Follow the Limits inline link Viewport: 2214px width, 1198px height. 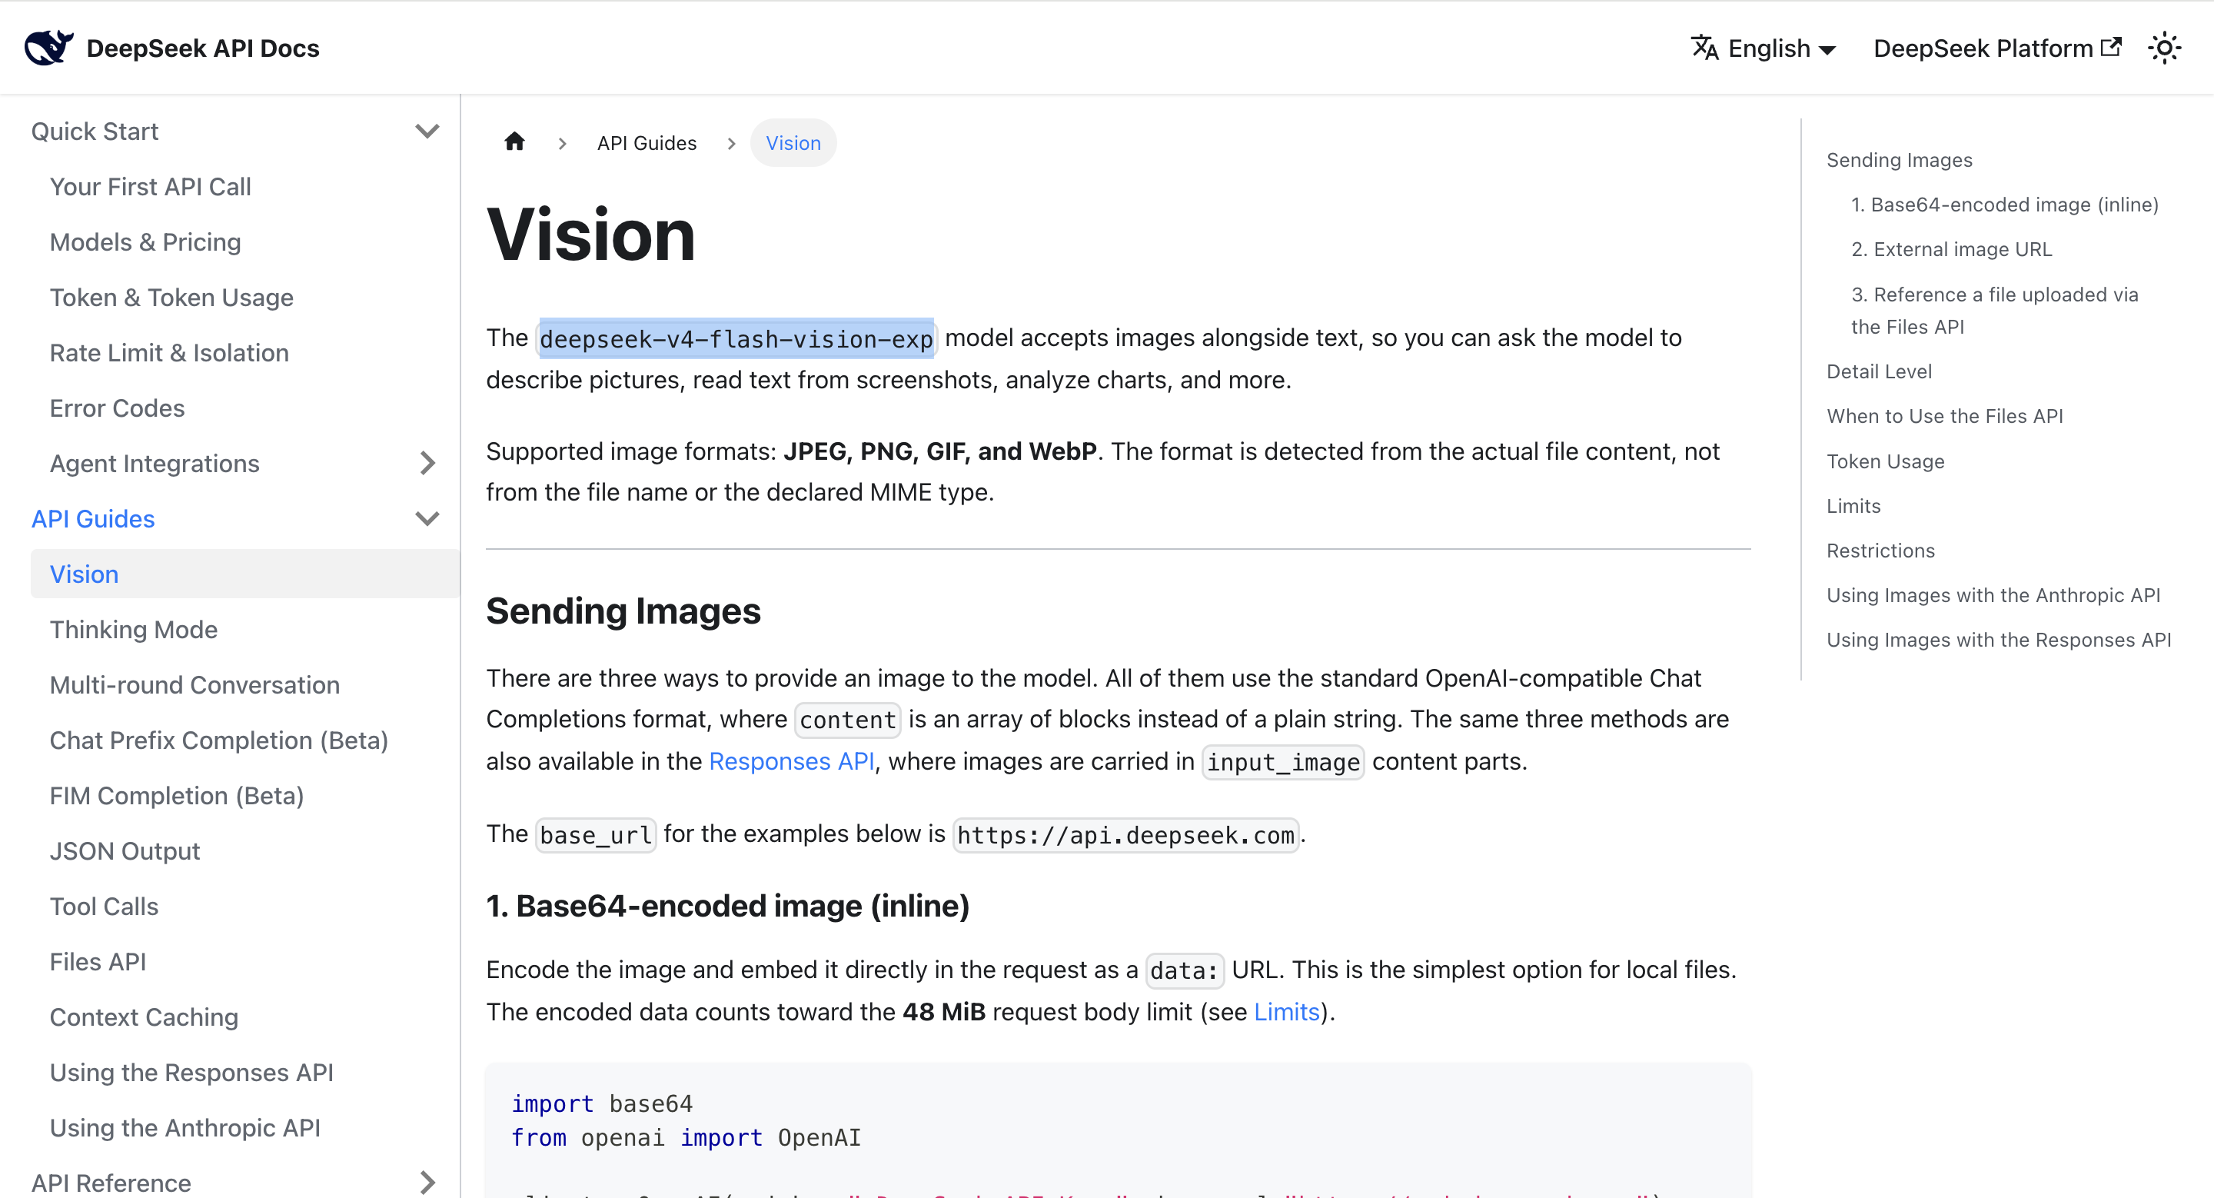1287,1011
